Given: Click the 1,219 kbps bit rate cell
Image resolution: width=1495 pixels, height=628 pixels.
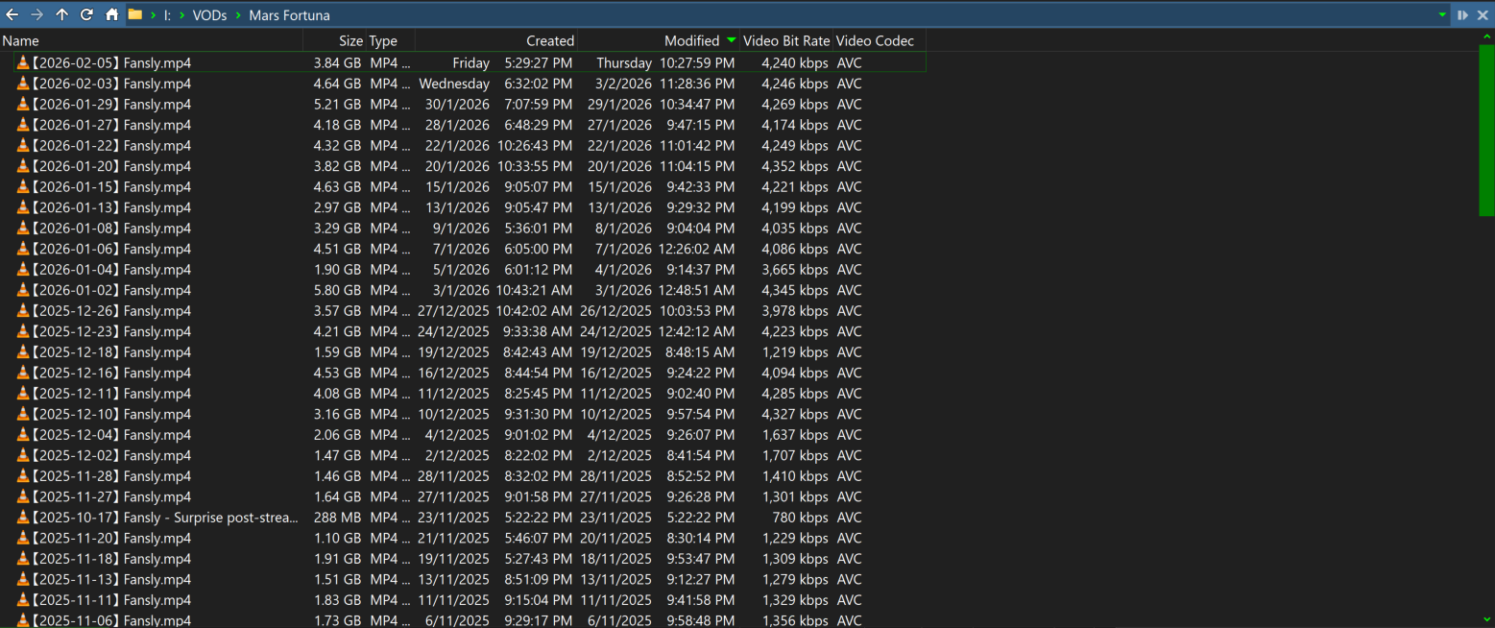Looking at the screenshot, I should pos(795,351).
